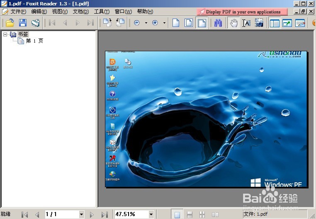Screen dimensions: 316x219
Task: Click the Display PDF in your own applications banner
Action: pyautogui.click(x=242, y=12)
